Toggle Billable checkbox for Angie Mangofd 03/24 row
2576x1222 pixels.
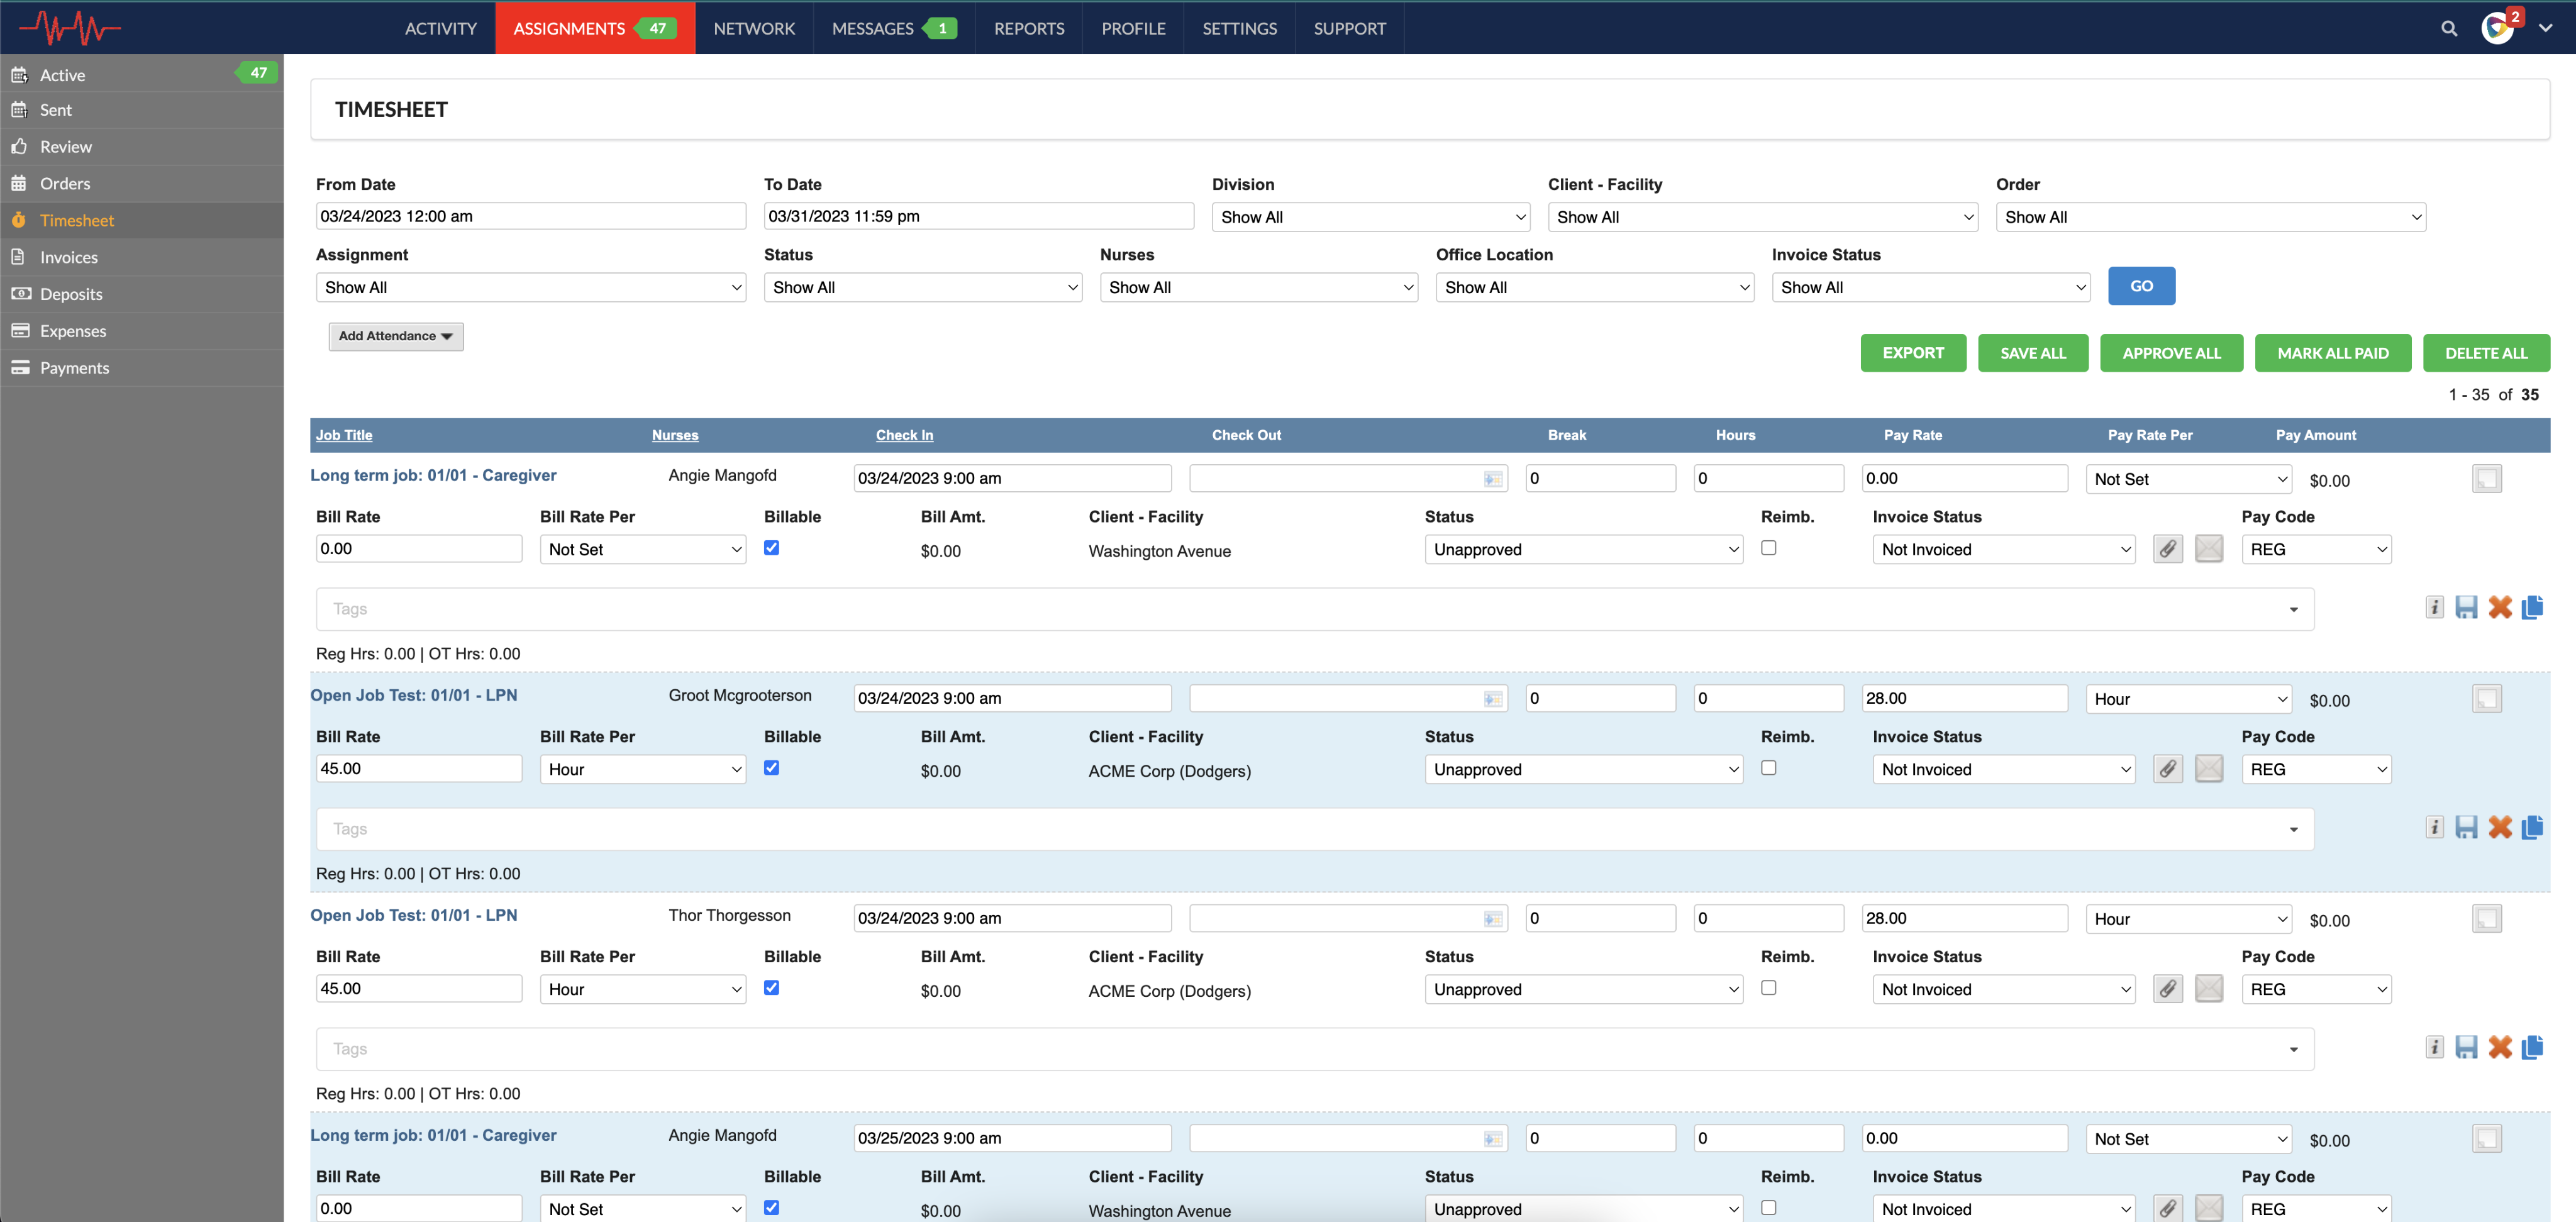coord(771,548)
